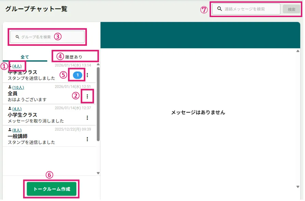Open the three-dot menu for 小学生クラス

pyautogui.click(x=87, y=118)
